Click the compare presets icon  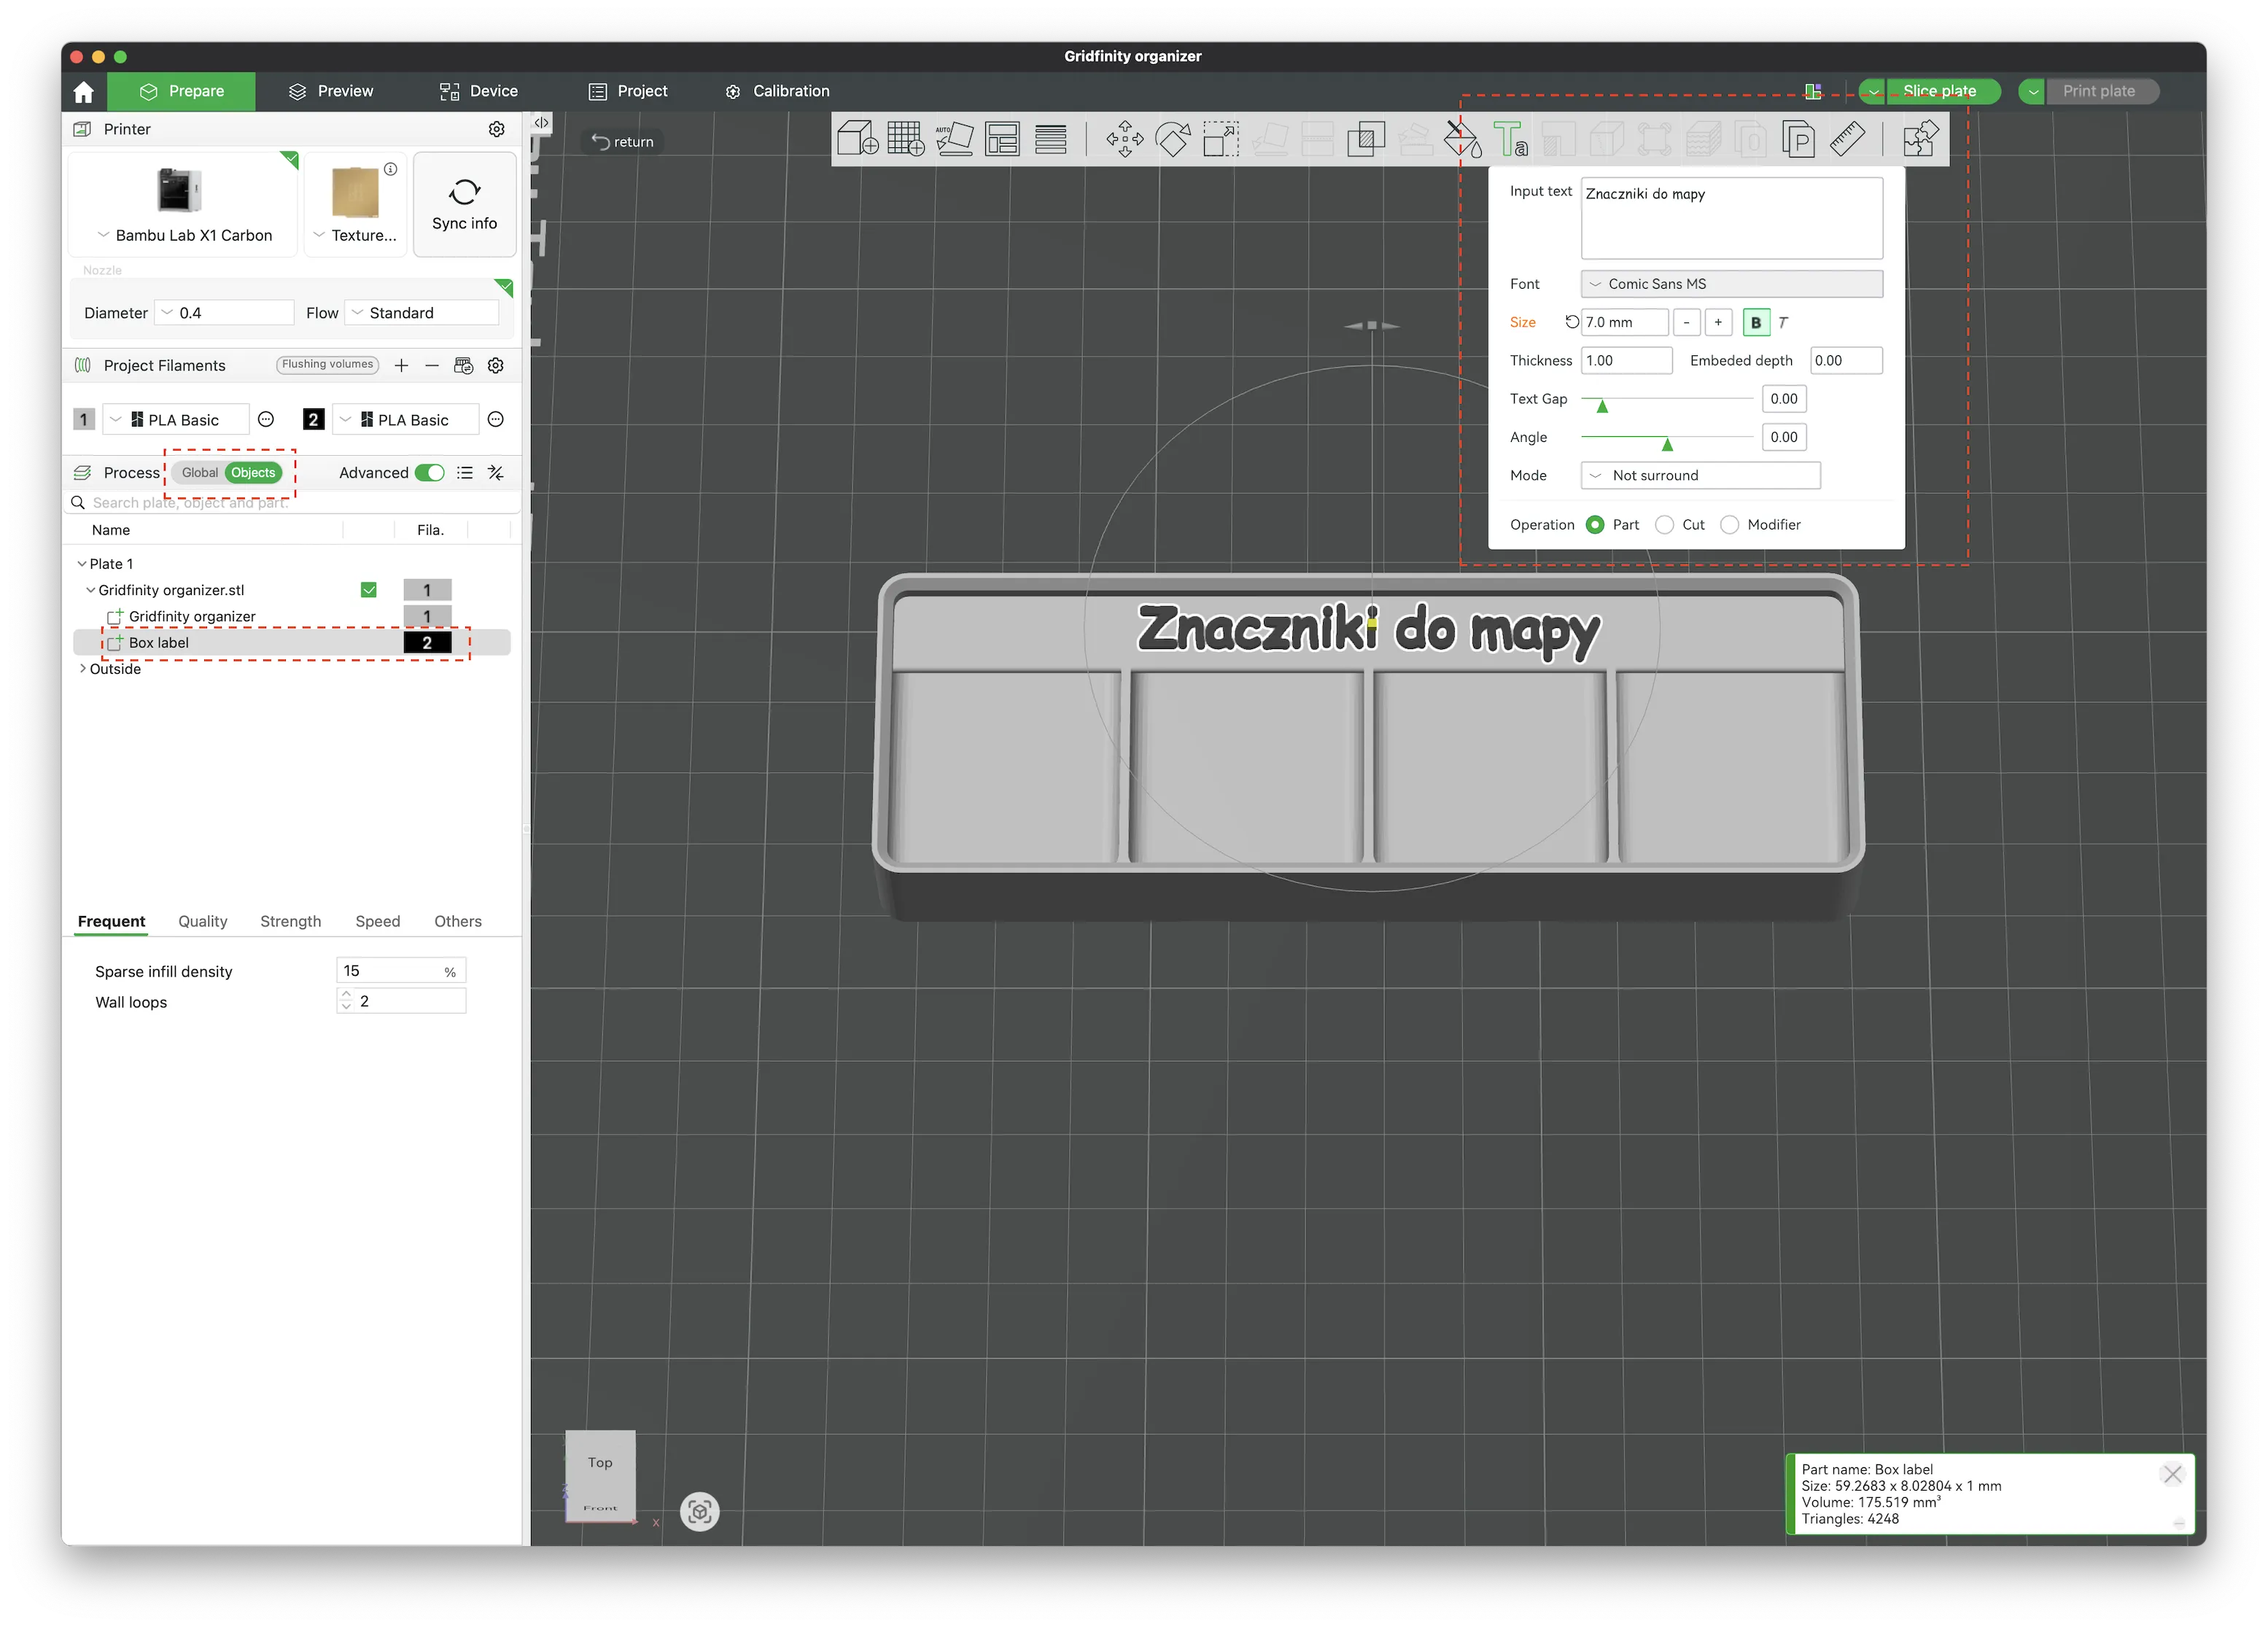point(495,473)
